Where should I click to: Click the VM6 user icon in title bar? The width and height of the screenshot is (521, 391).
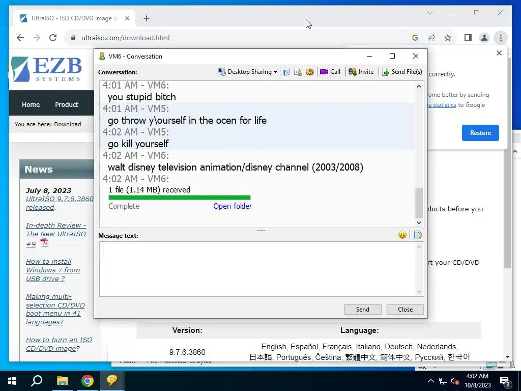pyautogui.click(x=102, y=56)
